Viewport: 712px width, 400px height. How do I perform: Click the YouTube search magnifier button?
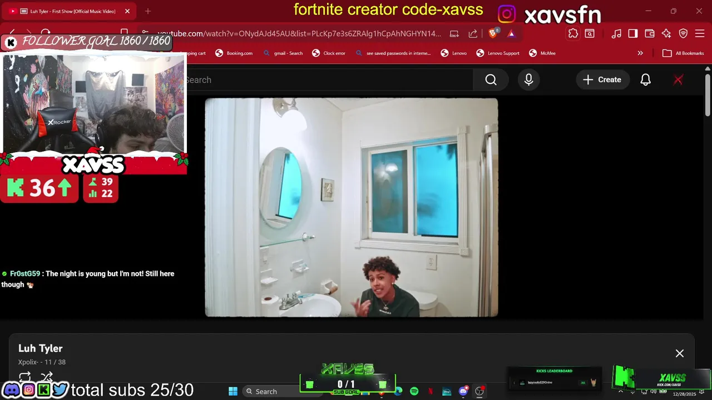491,80
